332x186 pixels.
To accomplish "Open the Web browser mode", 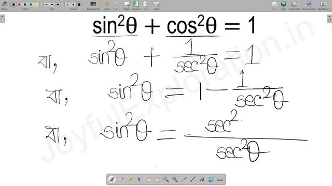I will [284, 5].
